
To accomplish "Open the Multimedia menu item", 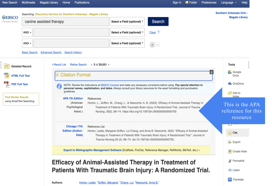I will (28, 3).
